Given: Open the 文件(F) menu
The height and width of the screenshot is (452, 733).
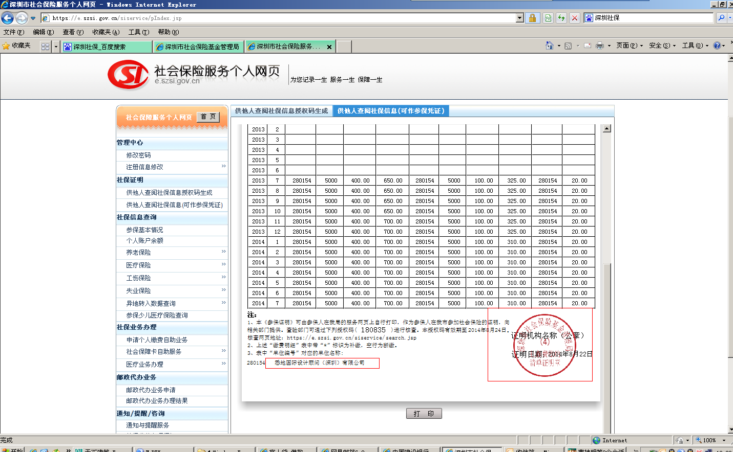Looking at the screenshot, I should (14, 32).
